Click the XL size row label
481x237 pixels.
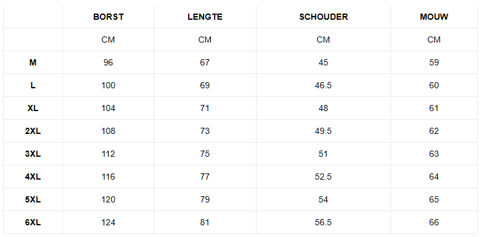pyautogui.click(x=33, y=108)
